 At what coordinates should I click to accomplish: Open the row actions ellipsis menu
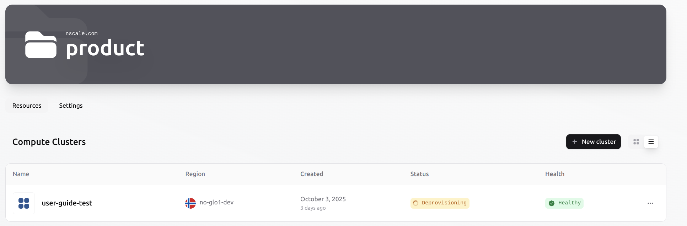pos(650,203)
